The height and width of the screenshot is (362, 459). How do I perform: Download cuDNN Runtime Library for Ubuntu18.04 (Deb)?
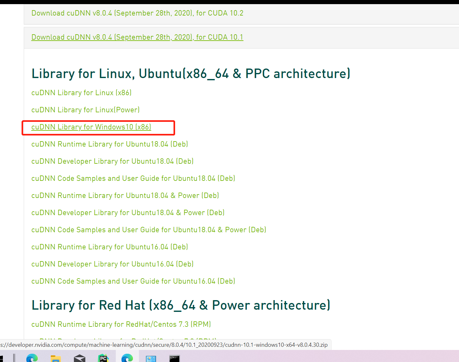(x=110, y=144)
